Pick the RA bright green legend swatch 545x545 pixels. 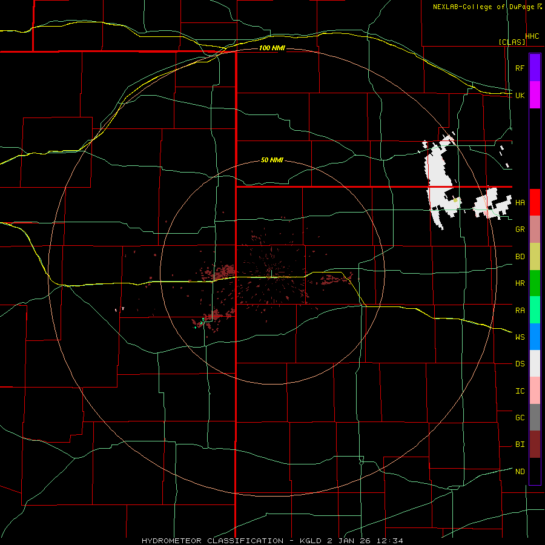click(535, 310)
